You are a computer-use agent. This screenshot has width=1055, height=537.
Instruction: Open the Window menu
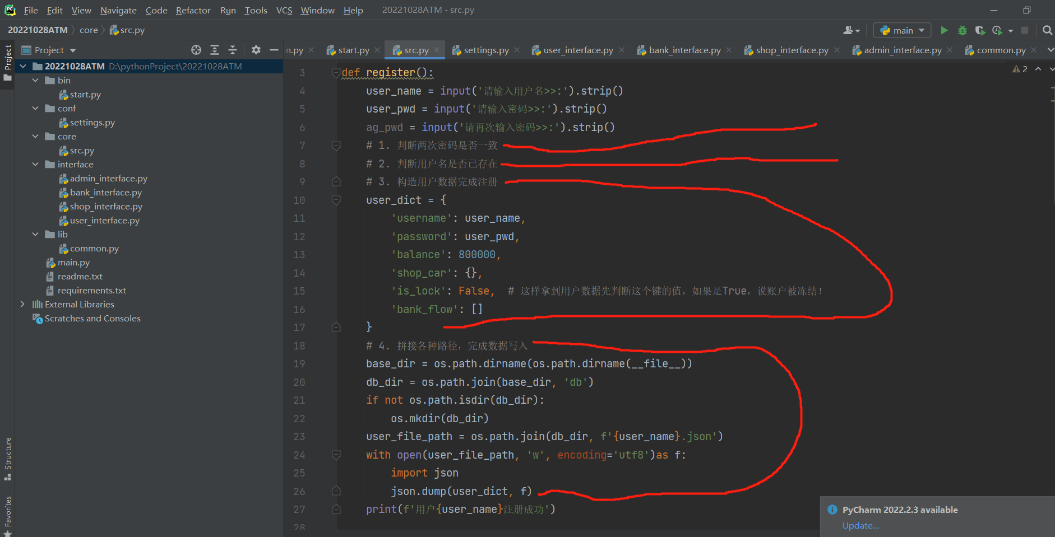click(317, 10)
